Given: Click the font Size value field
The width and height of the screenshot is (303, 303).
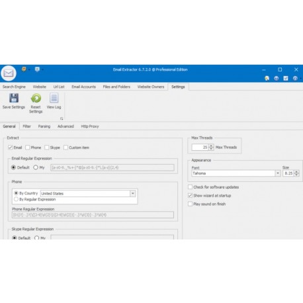Looking at the screenshot, I should [288, 173].
